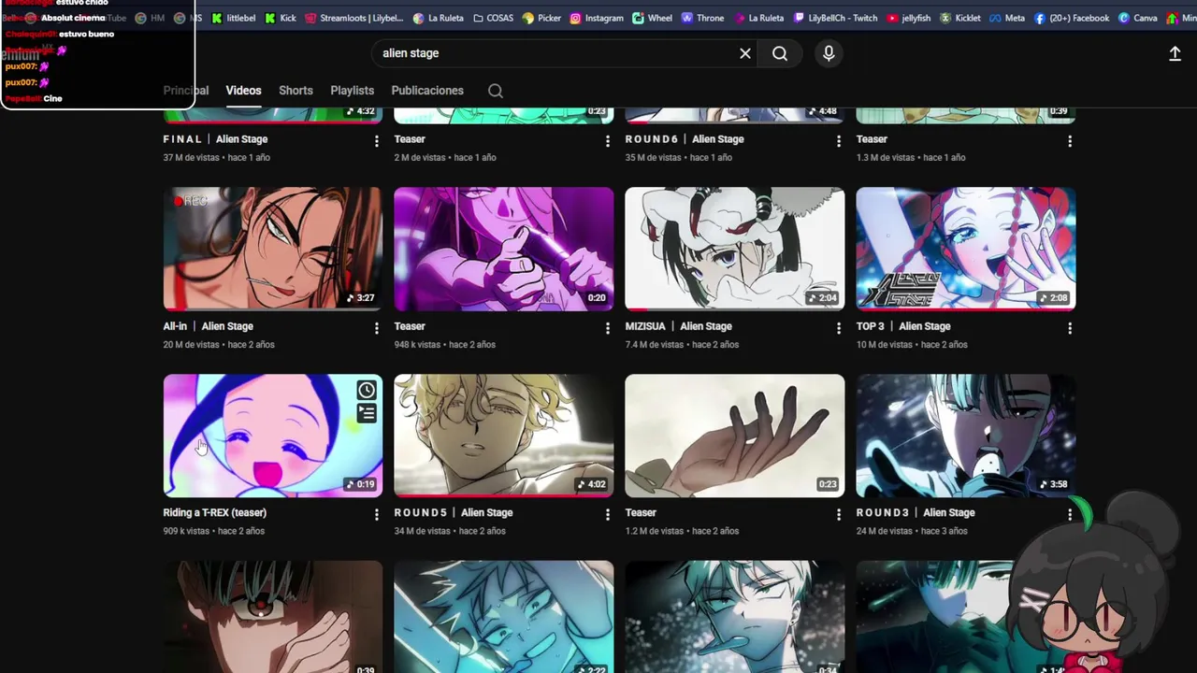Image resolution: width=1197 pixels, height=673 pixels.
Task: Play the MIZISUA video thumbnail
Action: click(735, 249)
